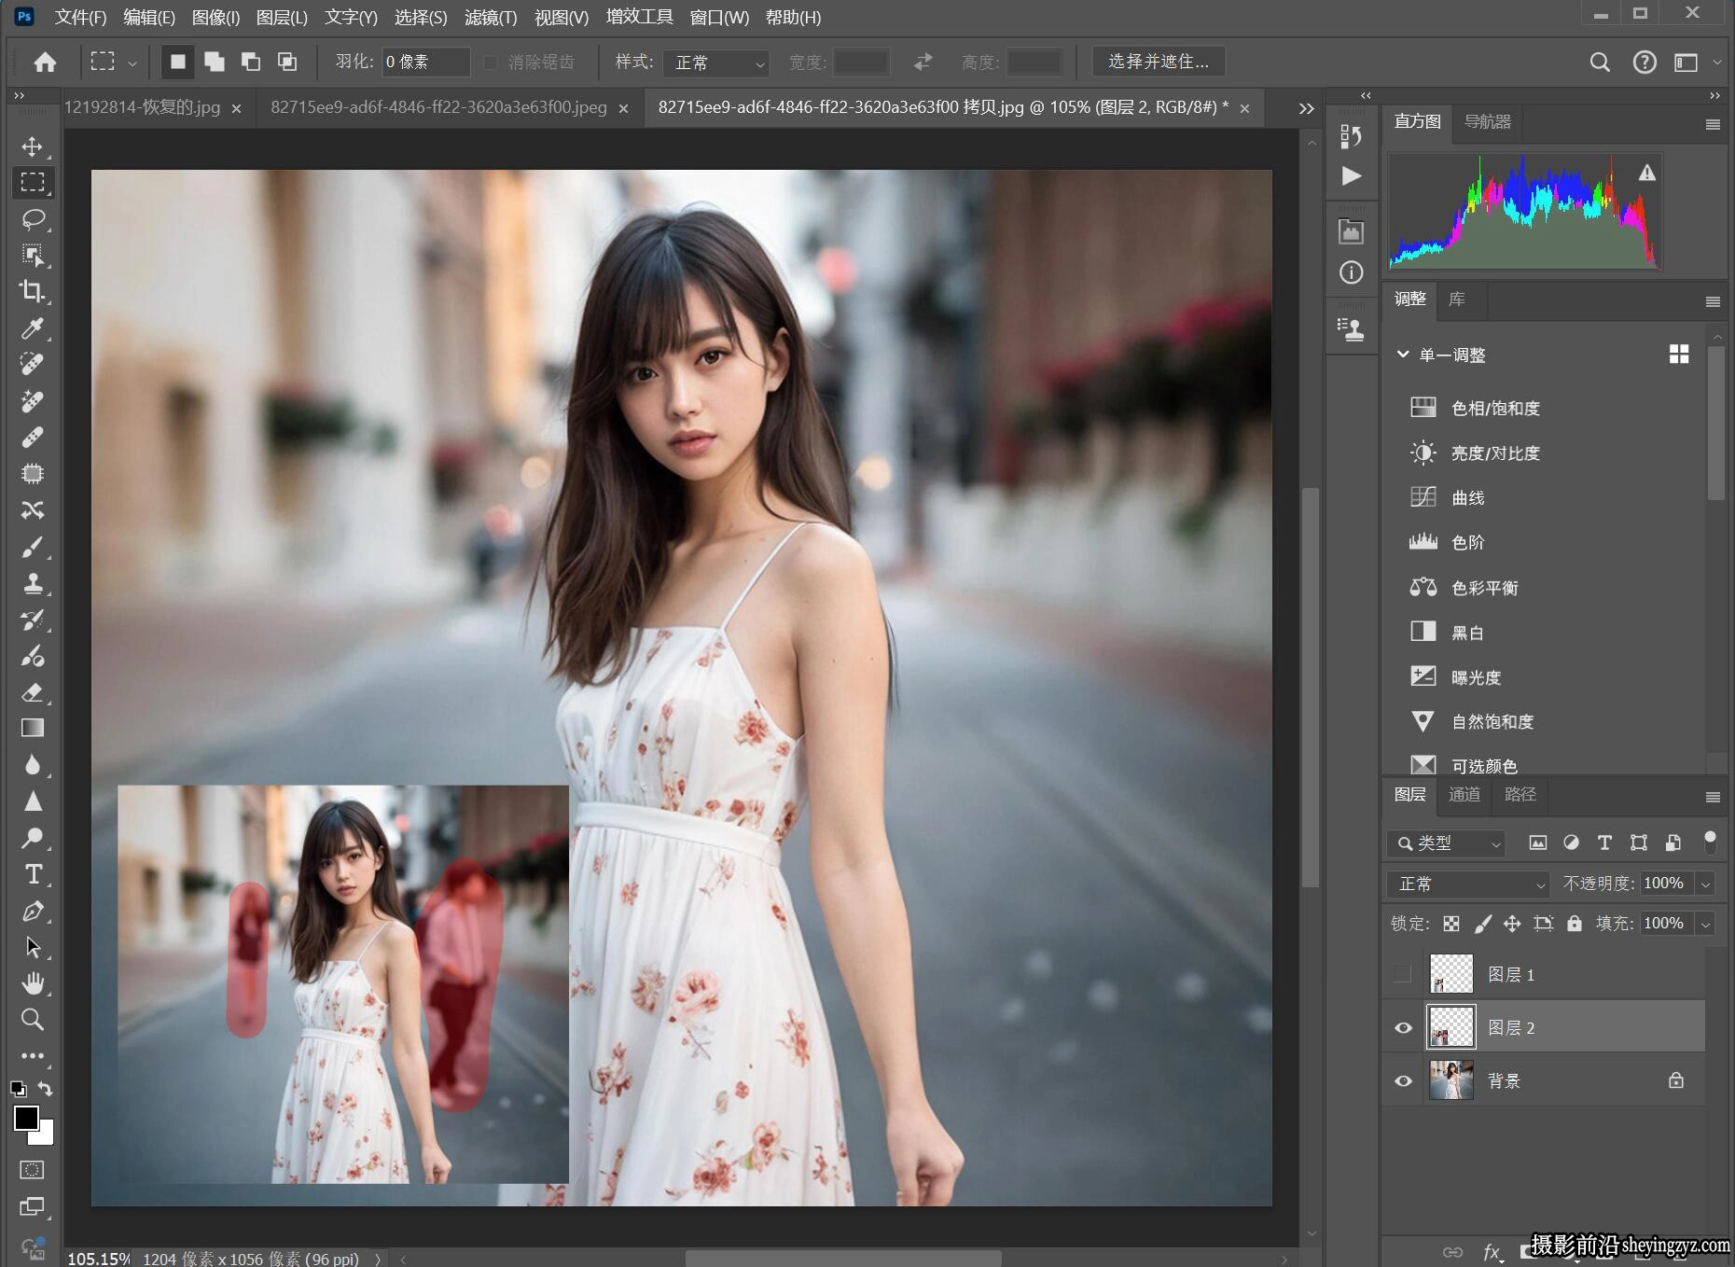Open the Edit Toolbar three-dots menu
The width and height of the screenshot is (1735, 1267).
[33, 1056]
